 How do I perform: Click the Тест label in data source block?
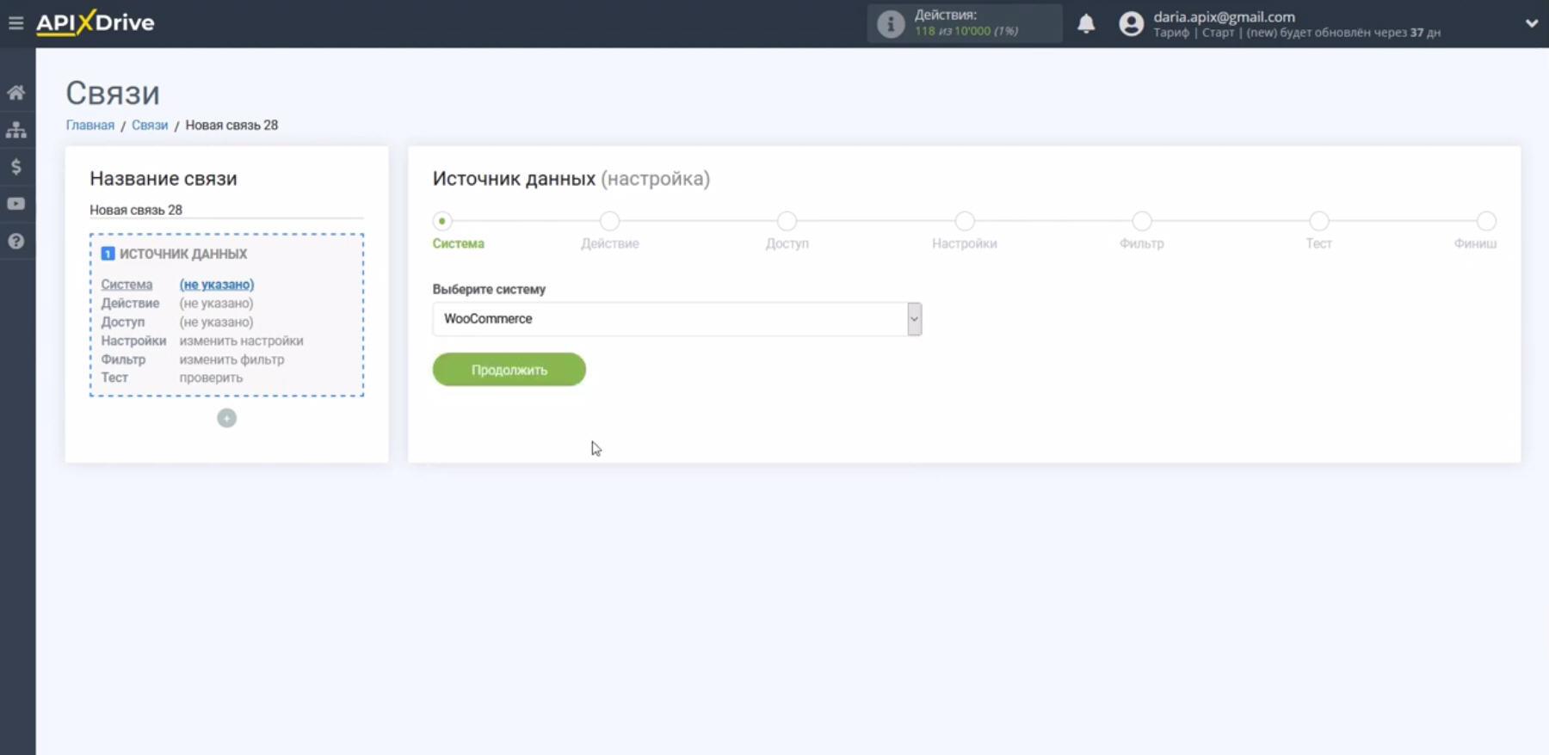[x=114, y=377]
